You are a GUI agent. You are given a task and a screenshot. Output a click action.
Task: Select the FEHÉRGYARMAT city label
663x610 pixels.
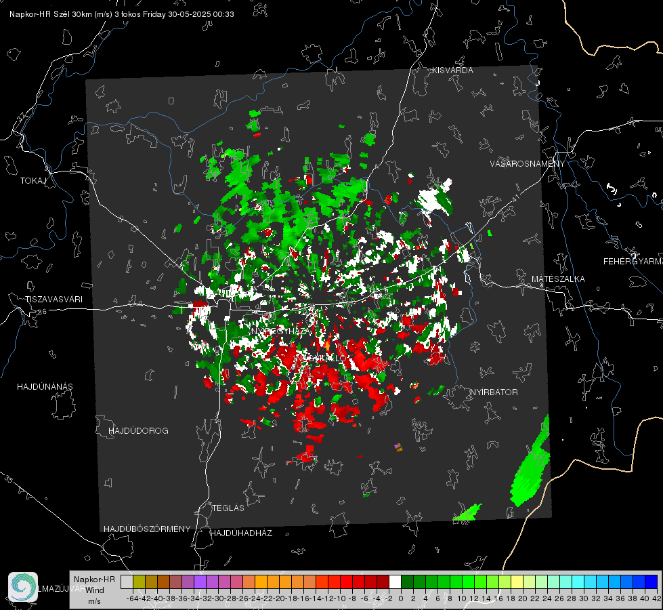click(633, 262)
